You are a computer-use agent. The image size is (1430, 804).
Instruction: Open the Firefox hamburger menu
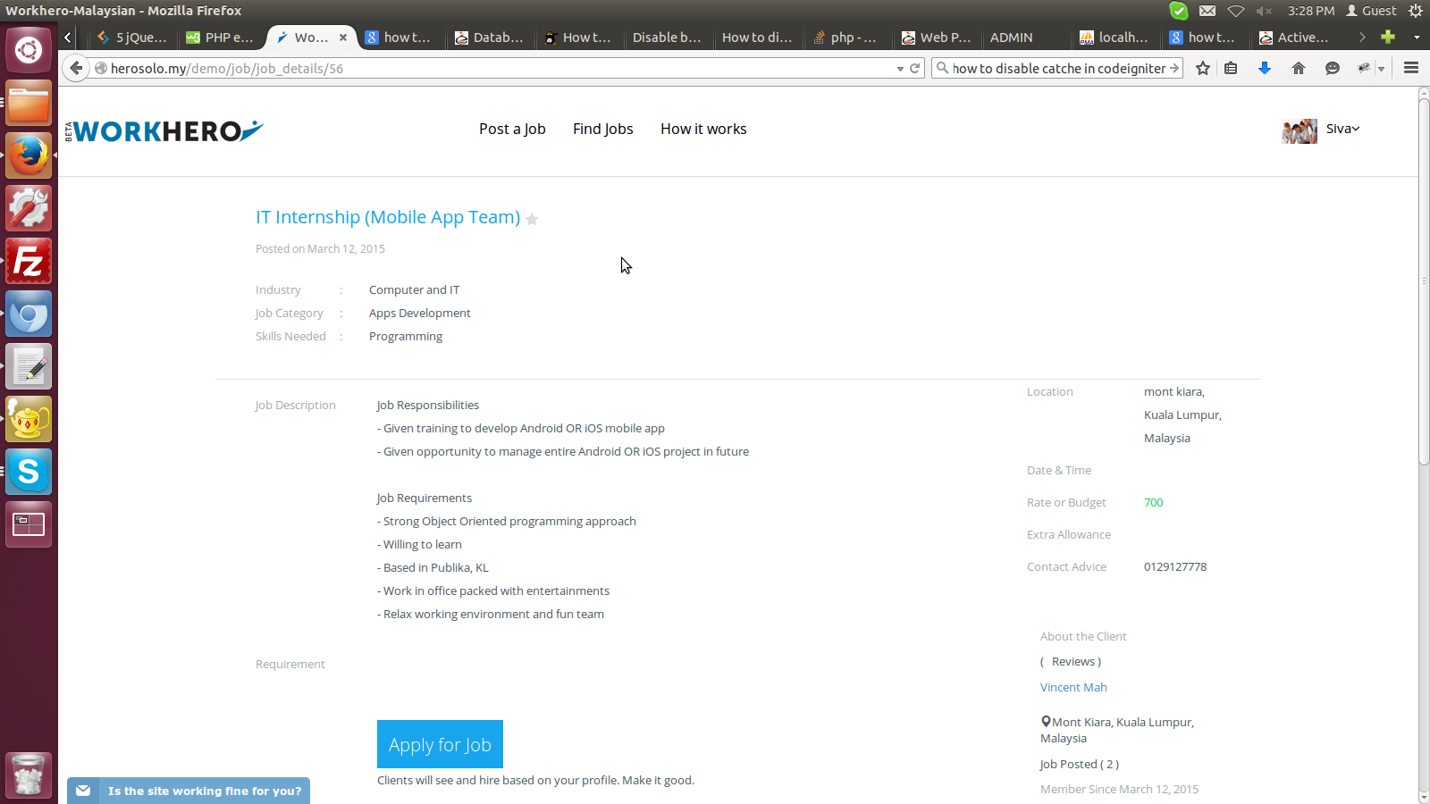(1411, 68)
